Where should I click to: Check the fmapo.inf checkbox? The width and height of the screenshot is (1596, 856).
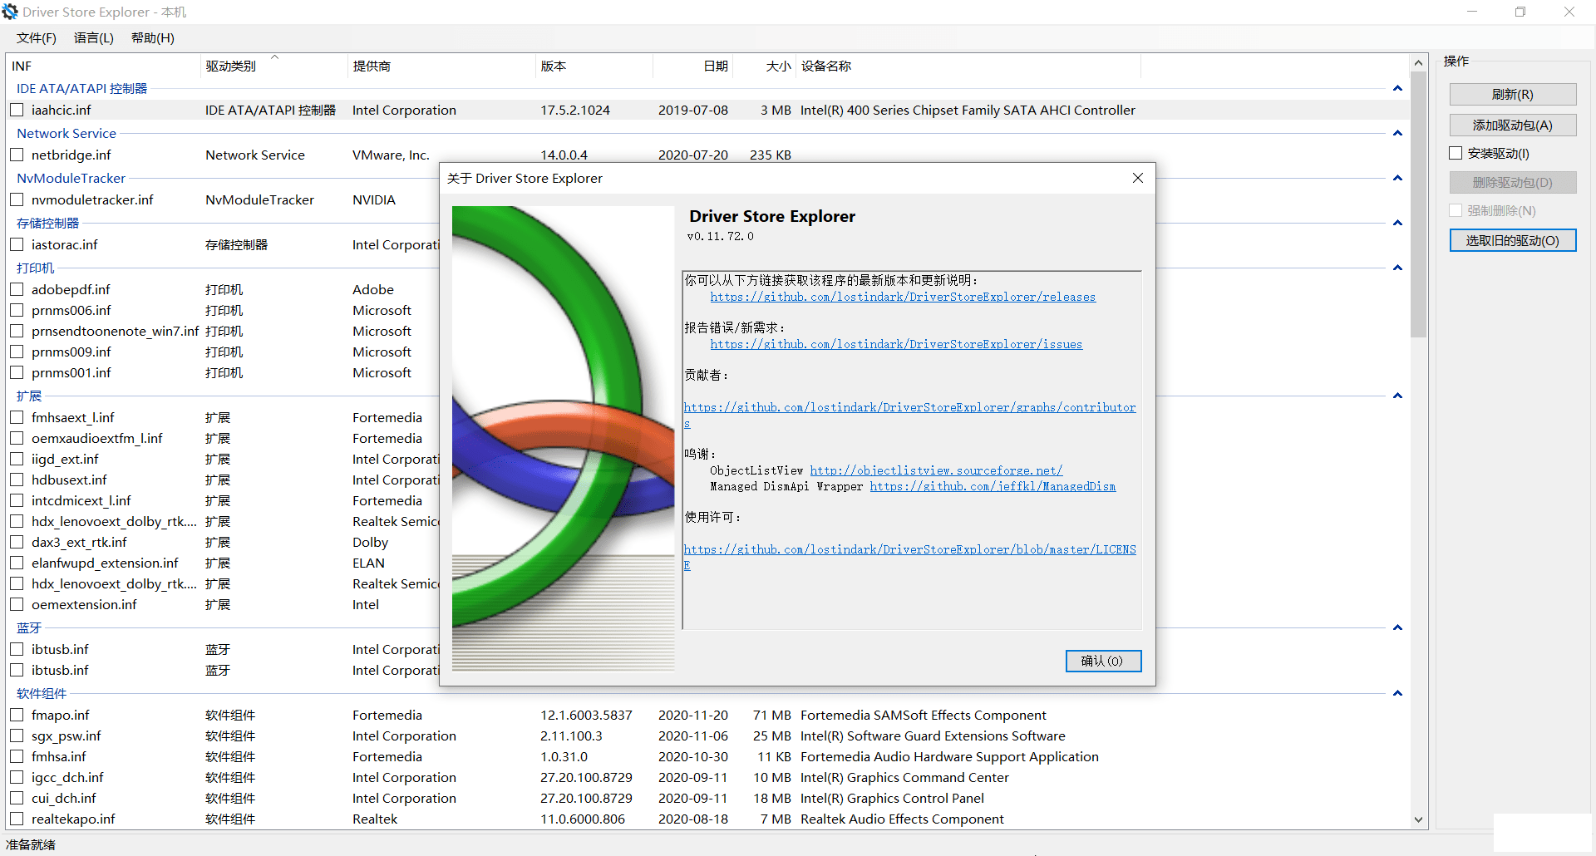(x=17, y=715)
